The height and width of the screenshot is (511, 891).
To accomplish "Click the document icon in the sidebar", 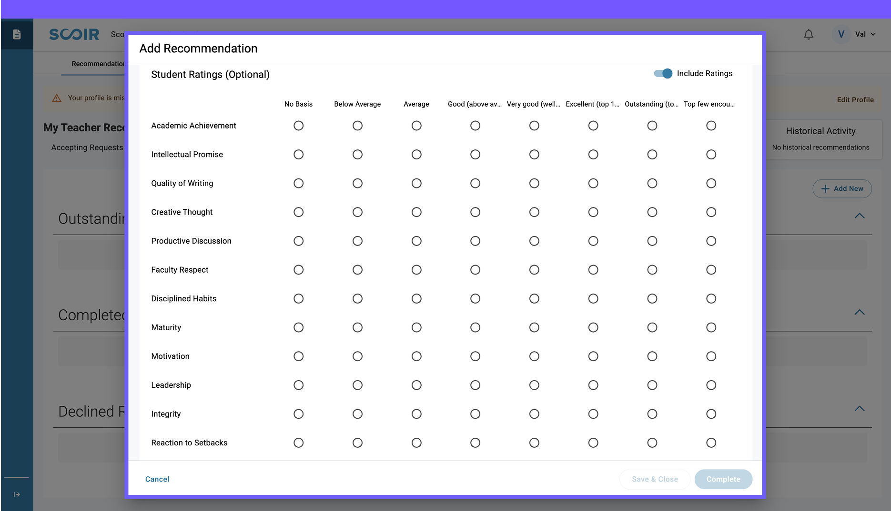I will click(17, 34).
